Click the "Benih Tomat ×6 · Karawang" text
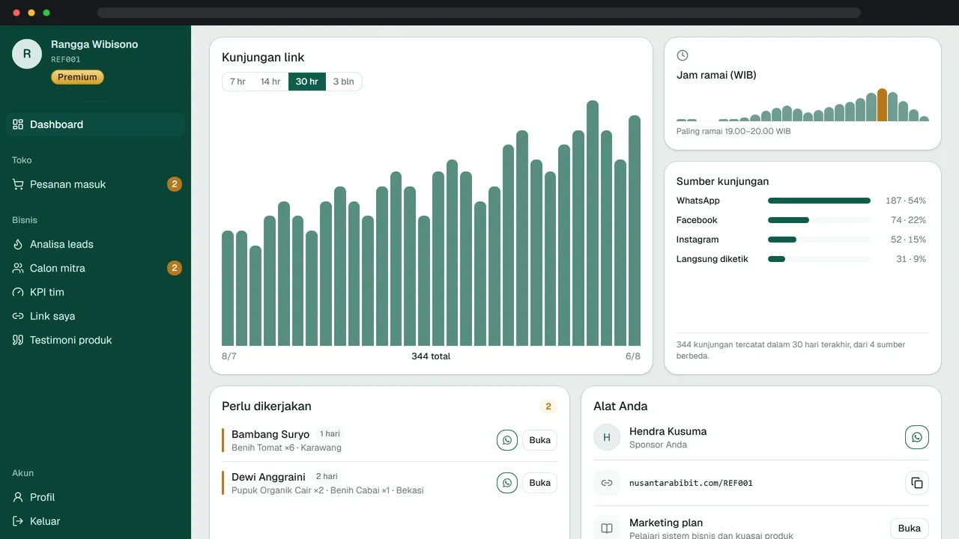This screenshot has height=539, width=959. (286, 448)
